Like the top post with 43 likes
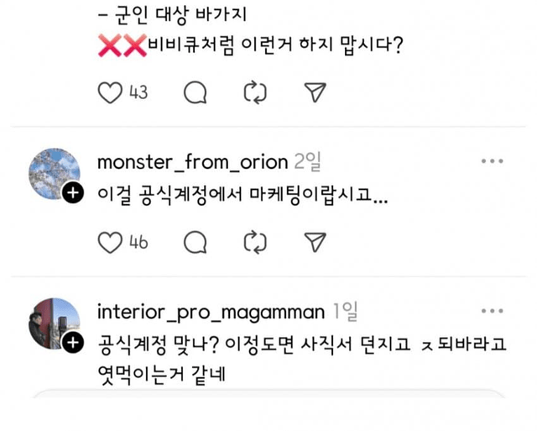This screenshot has height=431, width=537. (x=110, y=92)
